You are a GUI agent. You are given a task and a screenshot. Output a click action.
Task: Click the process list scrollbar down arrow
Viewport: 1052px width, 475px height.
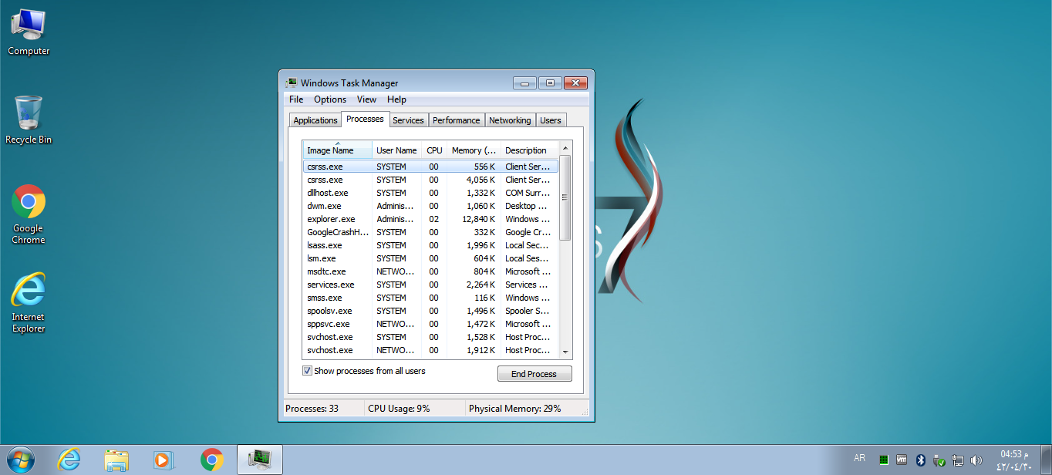(x=565, y=352)
